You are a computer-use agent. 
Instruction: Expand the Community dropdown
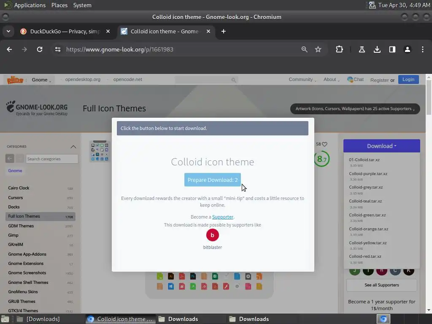[x=302, y=79]
